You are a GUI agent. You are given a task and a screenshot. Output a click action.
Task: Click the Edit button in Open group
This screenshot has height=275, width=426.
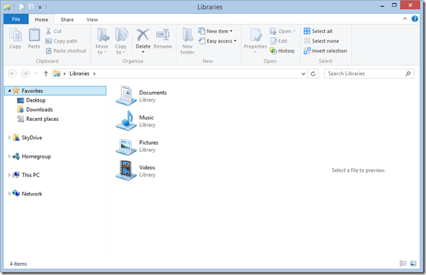tap(278, 41)
